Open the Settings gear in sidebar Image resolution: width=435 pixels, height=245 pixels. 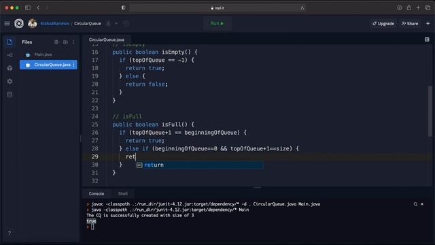10,81
